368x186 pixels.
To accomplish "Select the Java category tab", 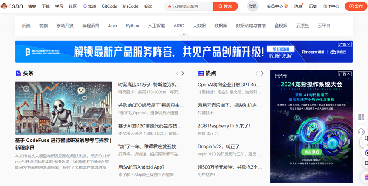I will 112,26.
